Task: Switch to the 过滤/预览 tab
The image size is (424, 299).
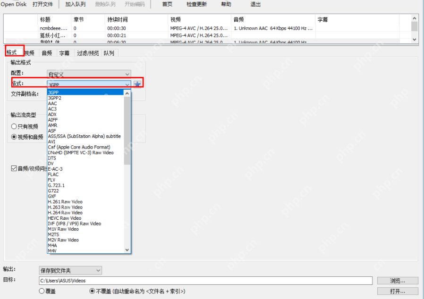Action: [88, 53]
